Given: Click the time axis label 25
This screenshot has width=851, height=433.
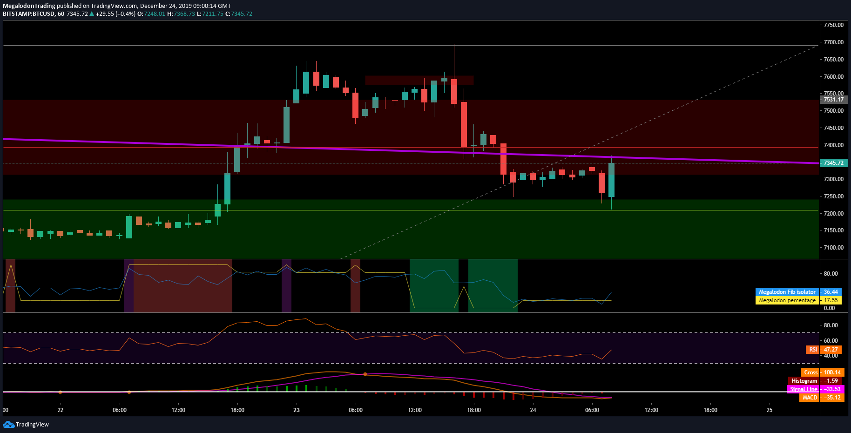Looking at the screenshot, I should pos(770,410).
